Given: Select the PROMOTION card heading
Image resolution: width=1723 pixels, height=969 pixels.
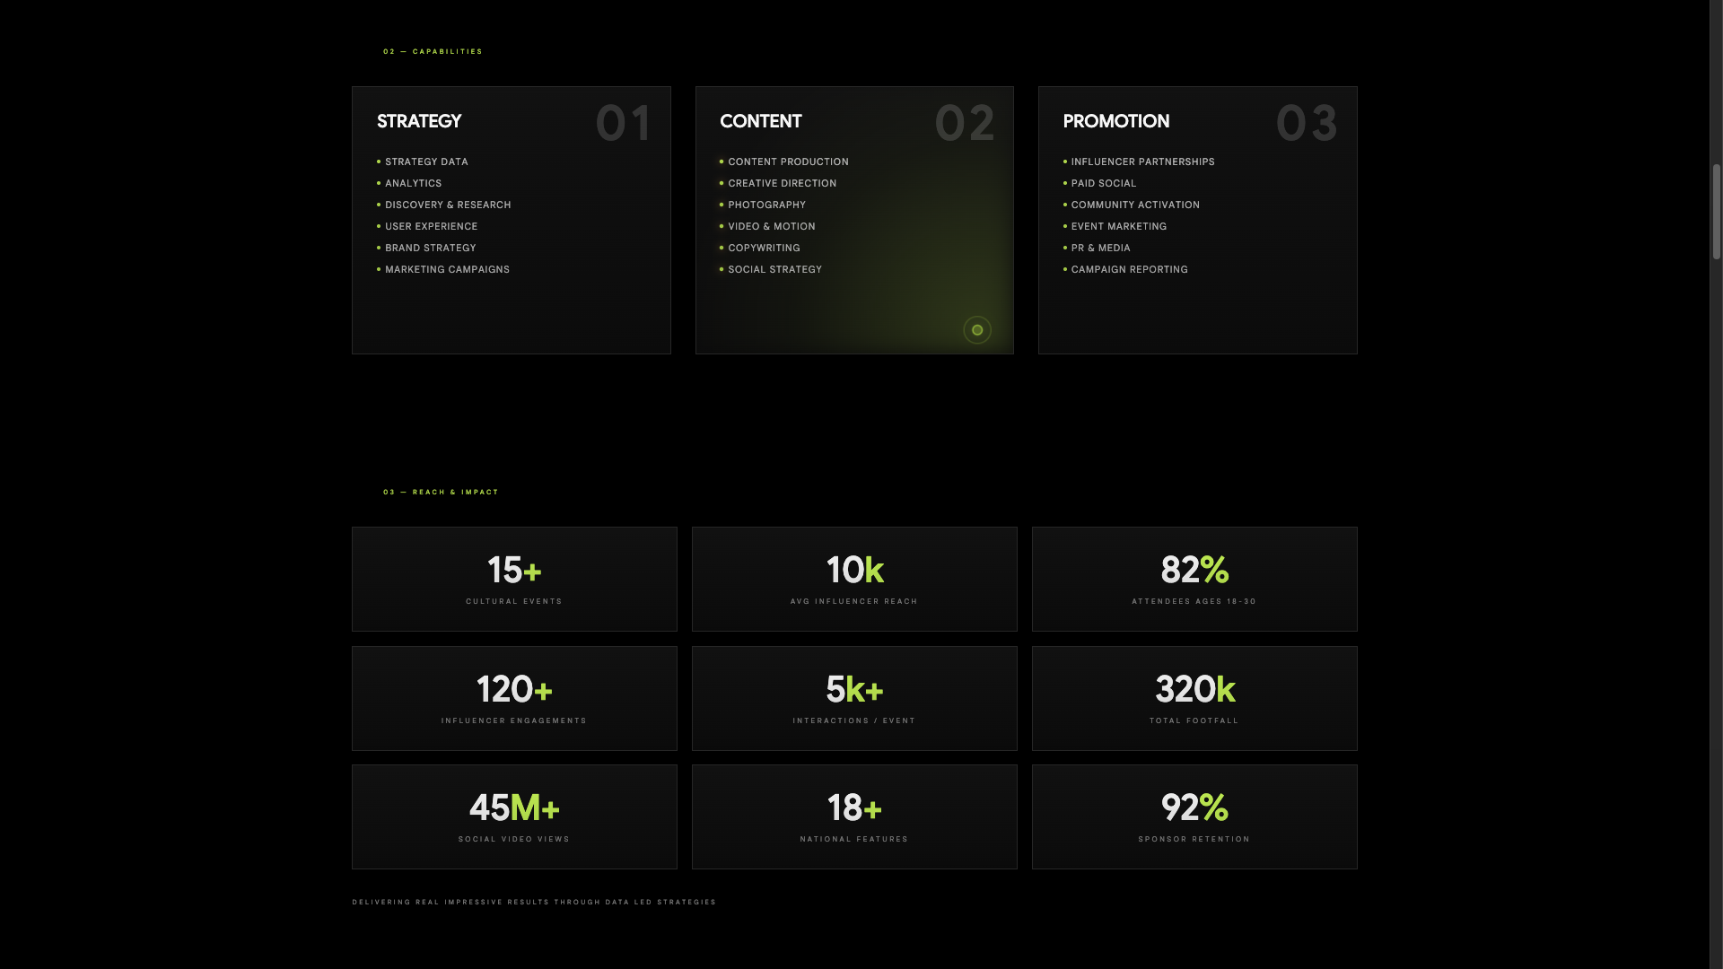Looking at the screenshot, I should pos(1115,121).
